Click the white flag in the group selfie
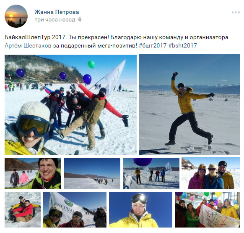The height and width of the screenshot is (233, 244). coord(114,77)
